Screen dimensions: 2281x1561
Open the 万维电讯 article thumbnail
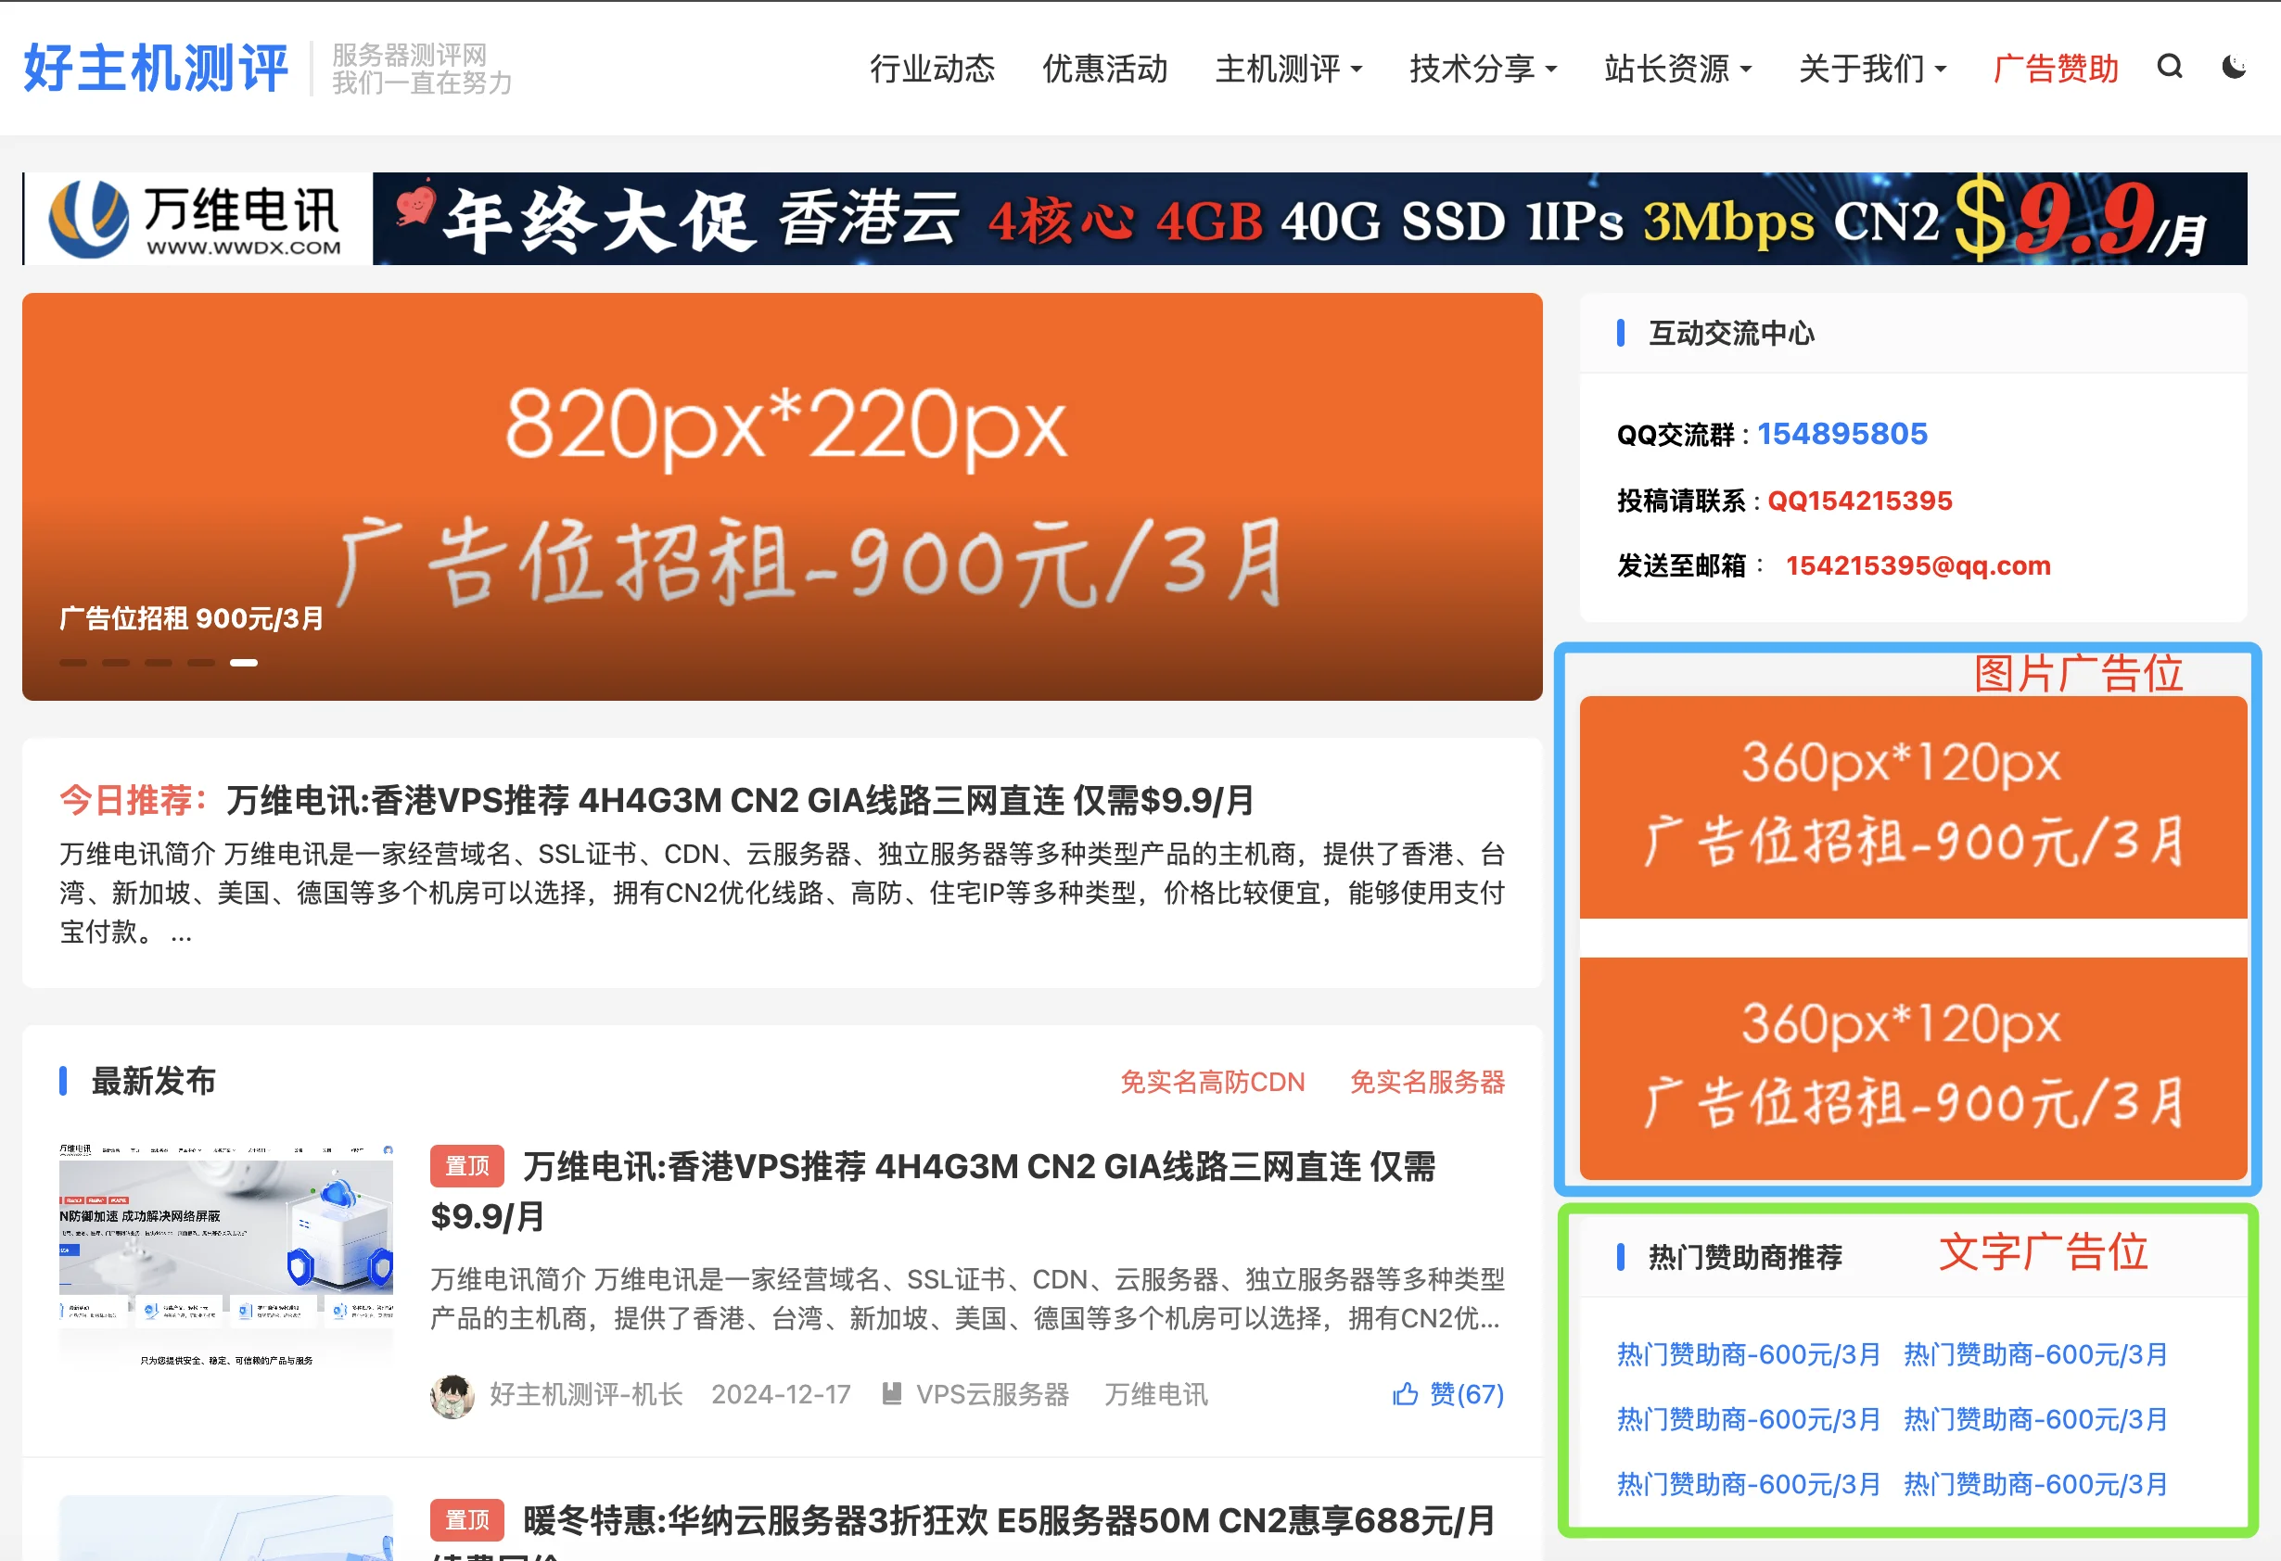coord(225,1257)
